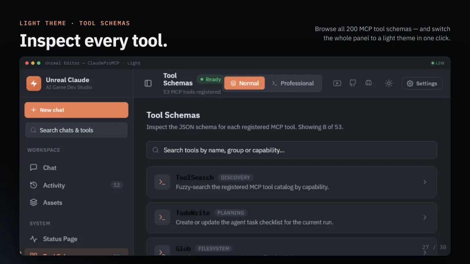Click the PLANNING tag on TodoWrite
The width and height of the screenshot is (470, 264).
pos(231,213)
